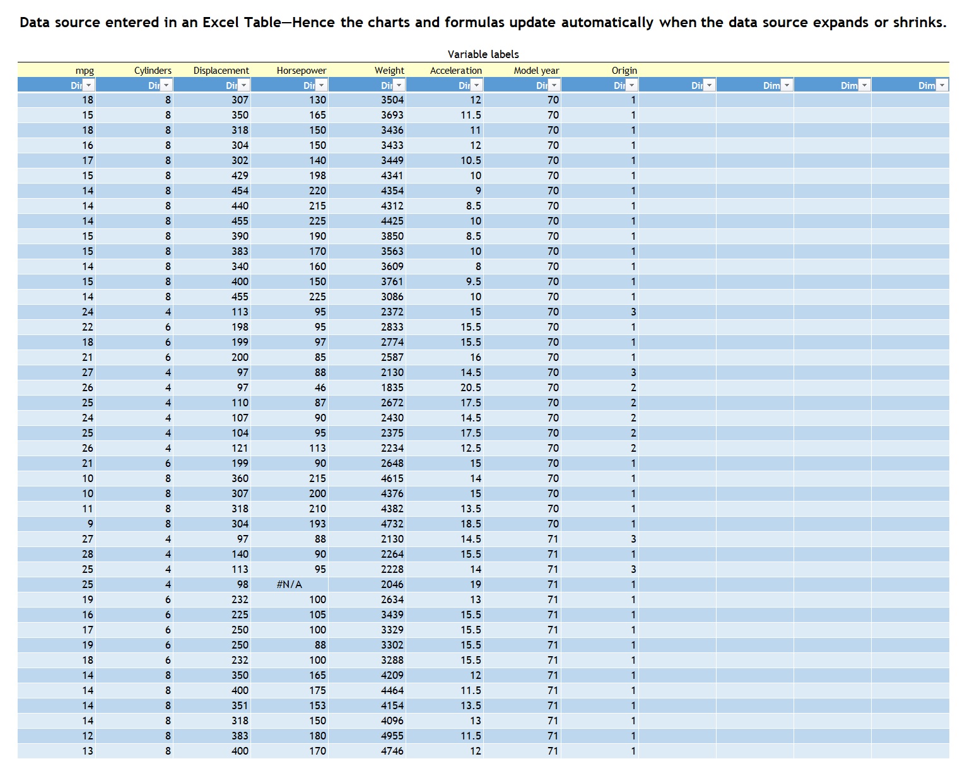Select the Cylinders variable label cell
967x759 pixels.
(x=134, y=70)
